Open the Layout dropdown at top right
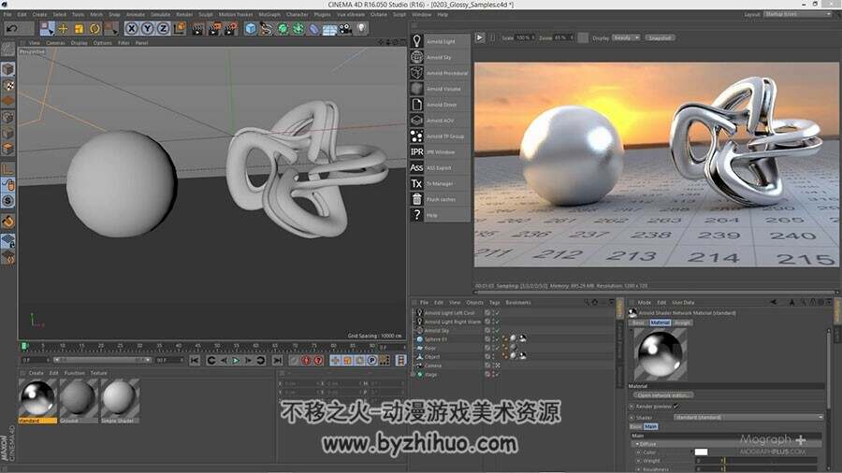 (x=797, y=14)
